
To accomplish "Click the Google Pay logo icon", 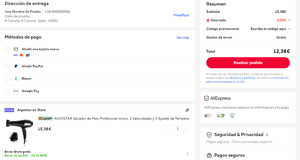I will pos(16,91).
